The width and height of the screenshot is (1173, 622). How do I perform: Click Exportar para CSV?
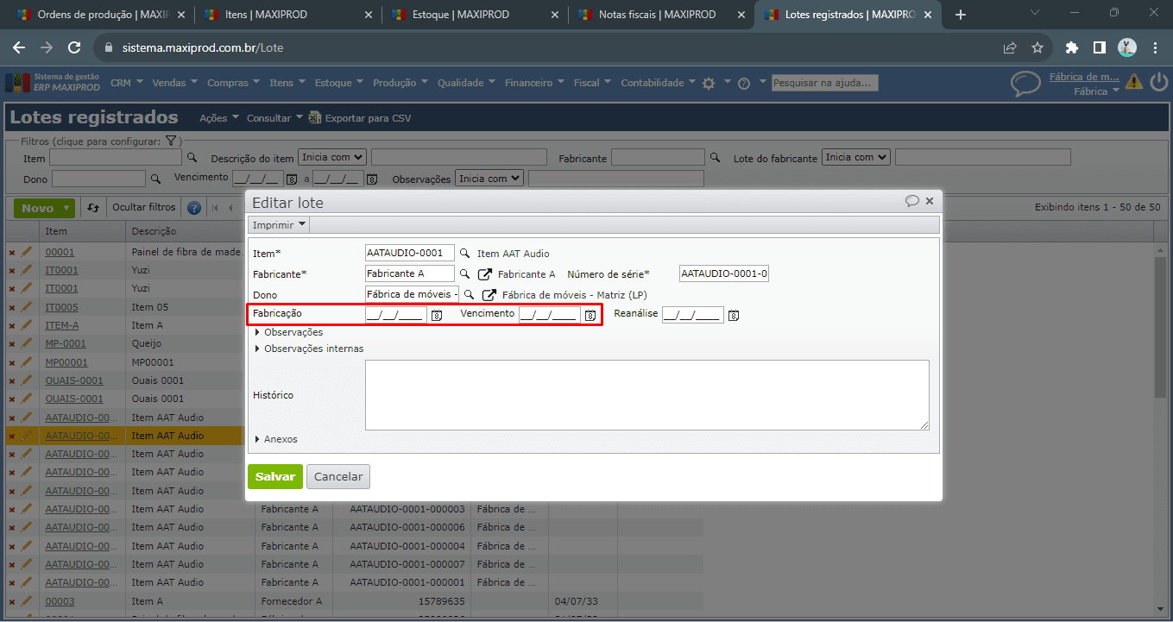[361, 118]
